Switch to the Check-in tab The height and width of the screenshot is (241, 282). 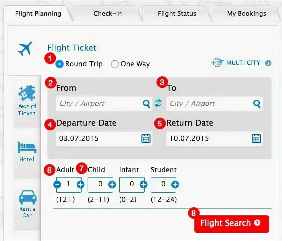click(107, 13)
